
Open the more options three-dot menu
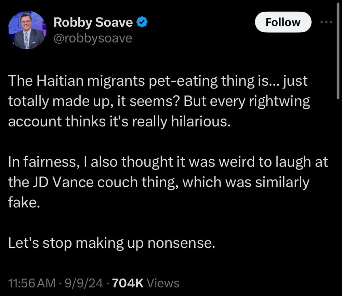pyautogui.click(x=326, y=22)
